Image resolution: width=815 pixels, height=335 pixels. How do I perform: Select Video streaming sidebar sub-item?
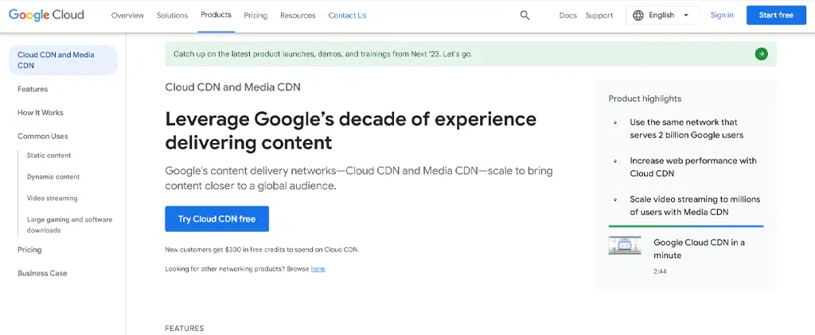pyautogui.click(x=52, y=198)
